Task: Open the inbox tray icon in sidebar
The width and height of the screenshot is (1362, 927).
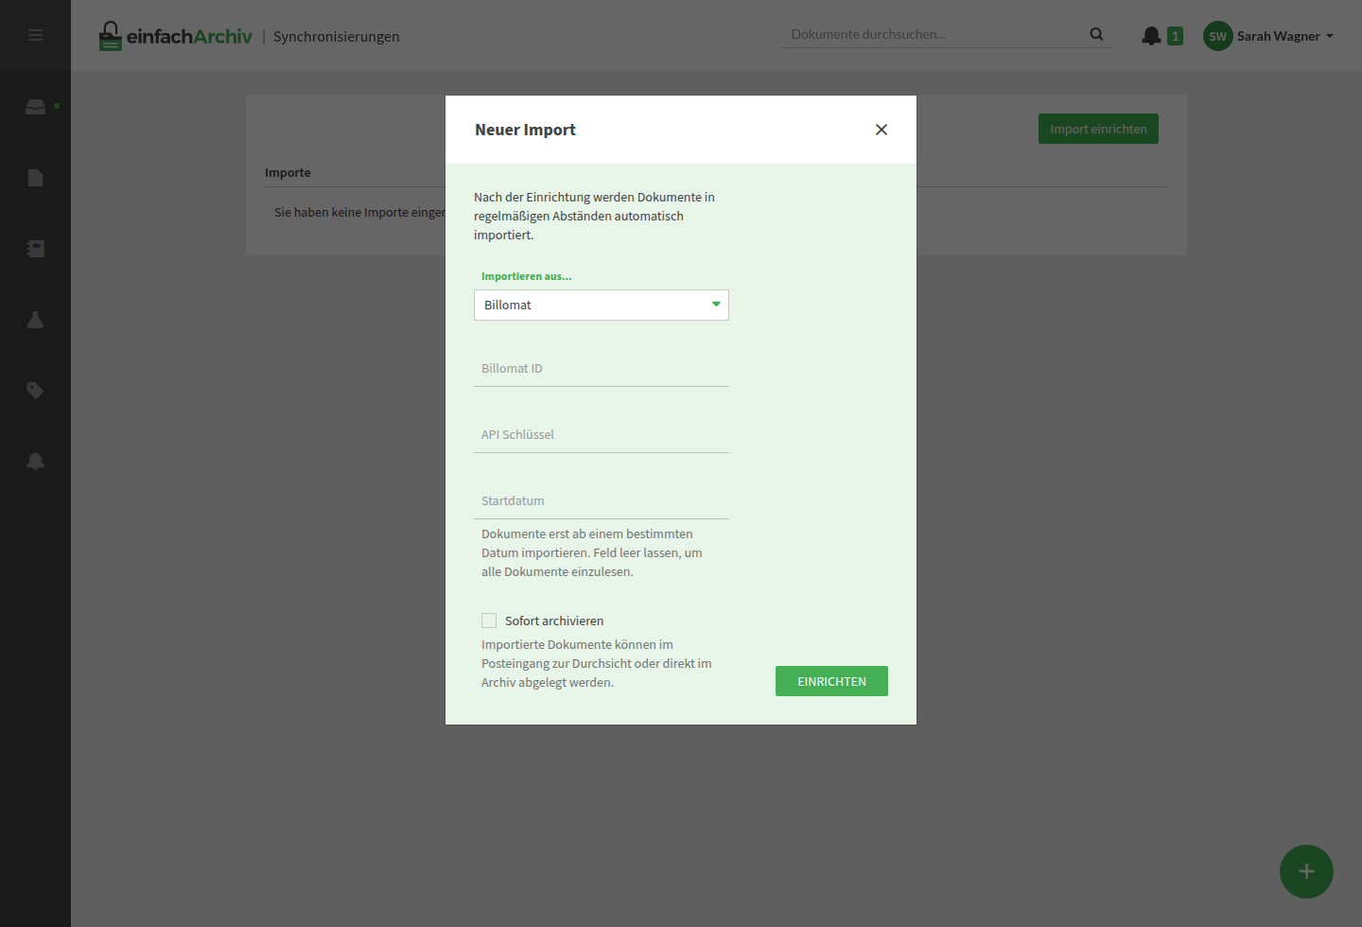Action: pos(35,107)
